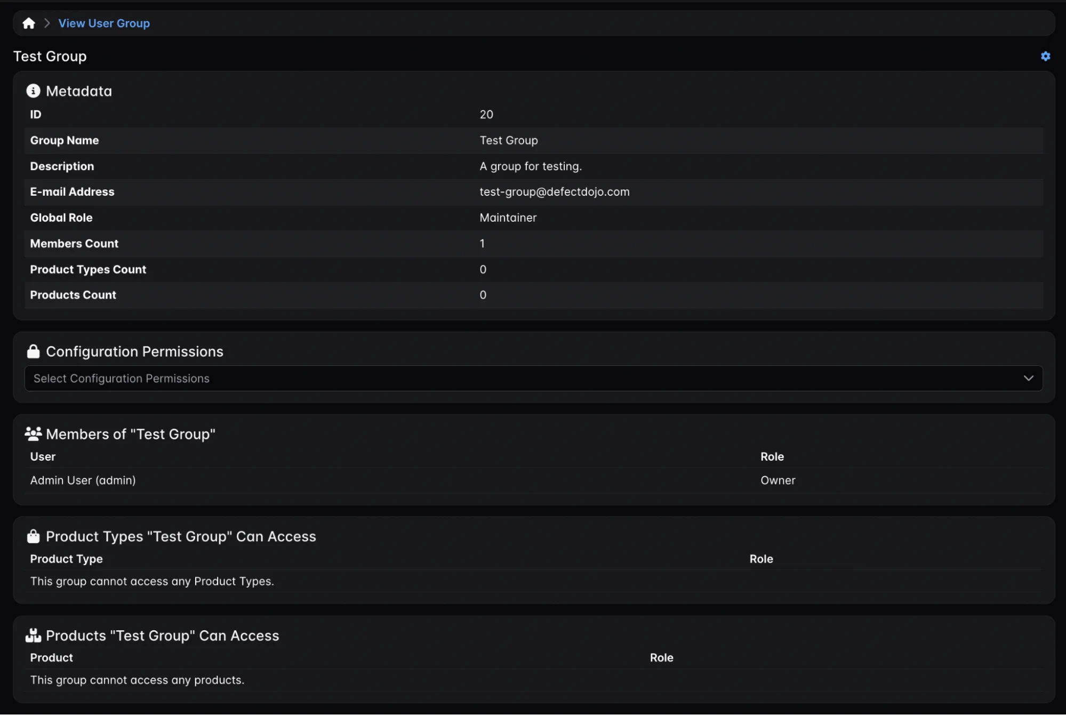This screenshot has height=715, width=1066.
Task: Open Select Configuration Permissions dropdown
Action: [533, 378]
